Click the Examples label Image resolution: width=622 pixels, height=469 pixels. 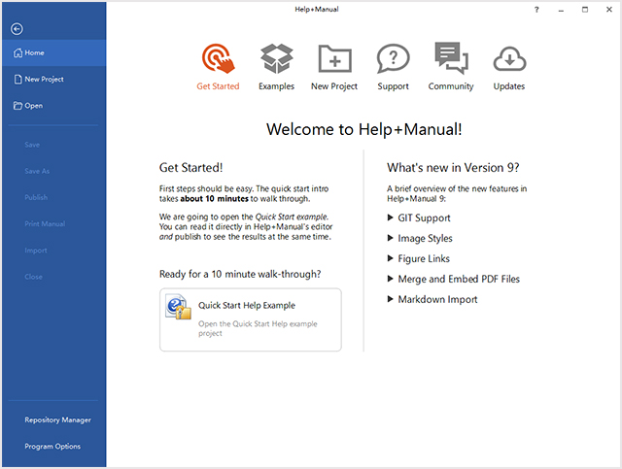276,86
